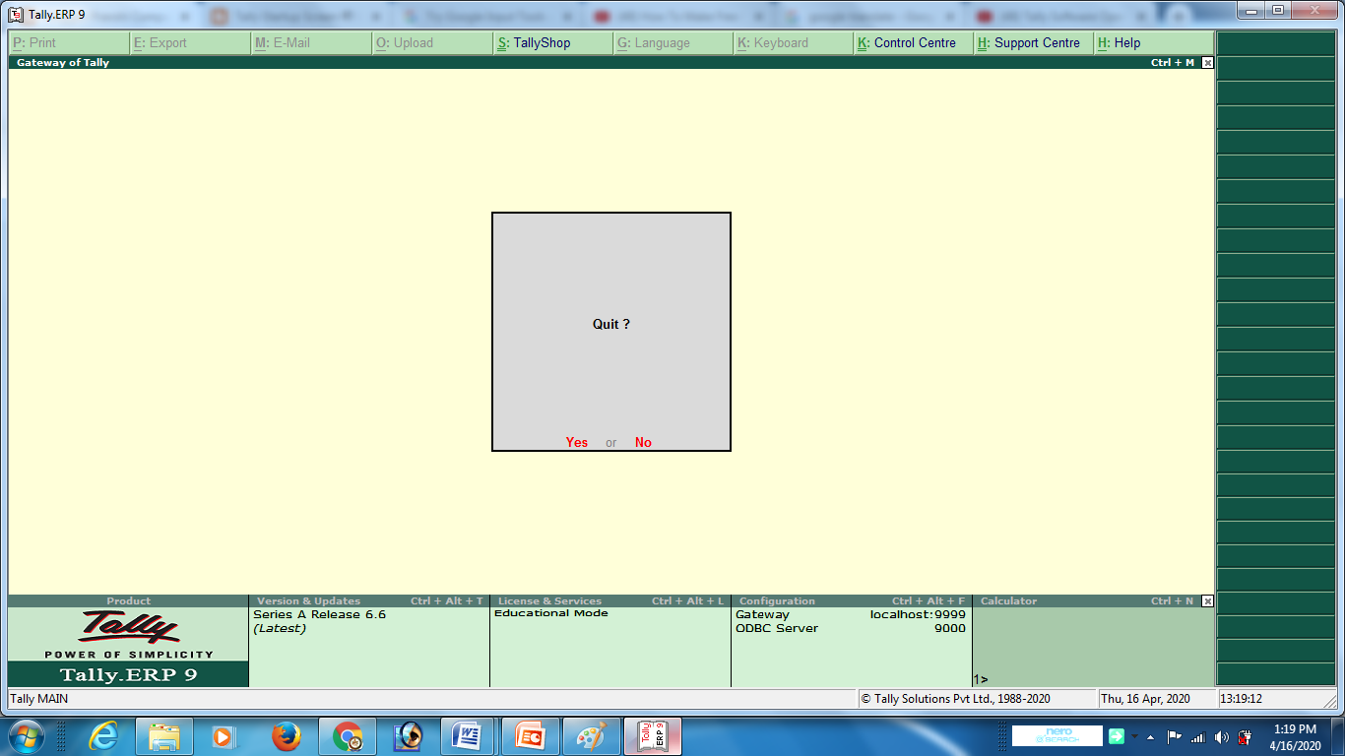Open the E-Mail option

[311, 43]
